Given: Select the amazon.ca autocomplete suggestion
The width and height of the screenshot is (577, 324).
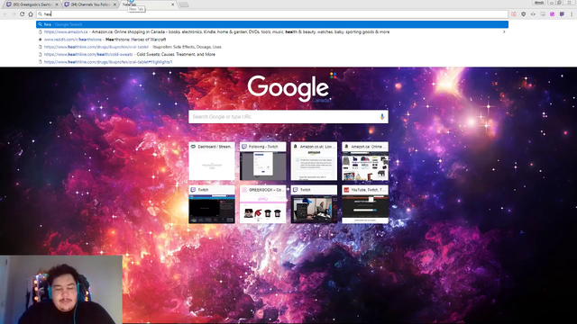Looking at the screenshot, I should pyautogui.click(x=272, y=32).
